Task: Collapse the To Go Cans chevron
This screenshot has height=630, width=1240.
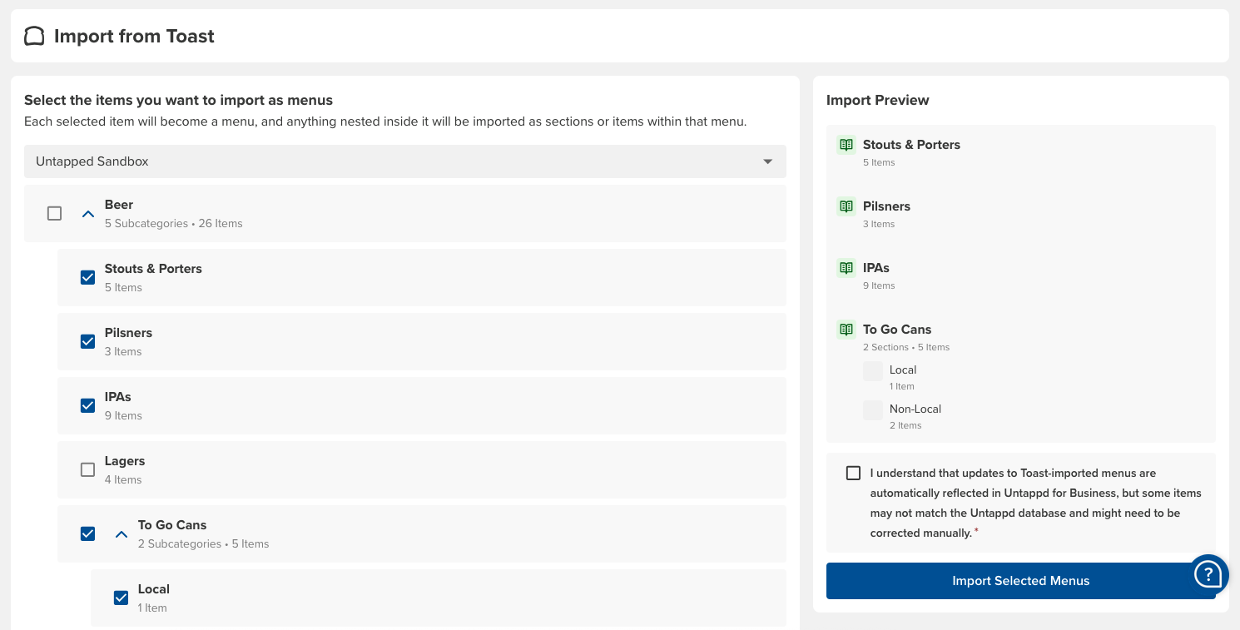Action: [122, 534]
